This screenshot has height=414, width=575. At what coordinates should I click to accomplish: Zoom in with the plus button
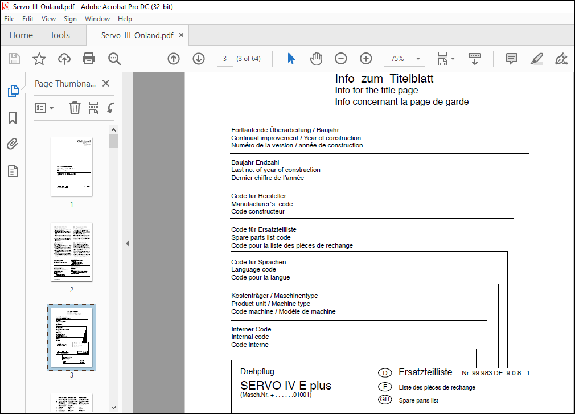click(x=365, y=59)
